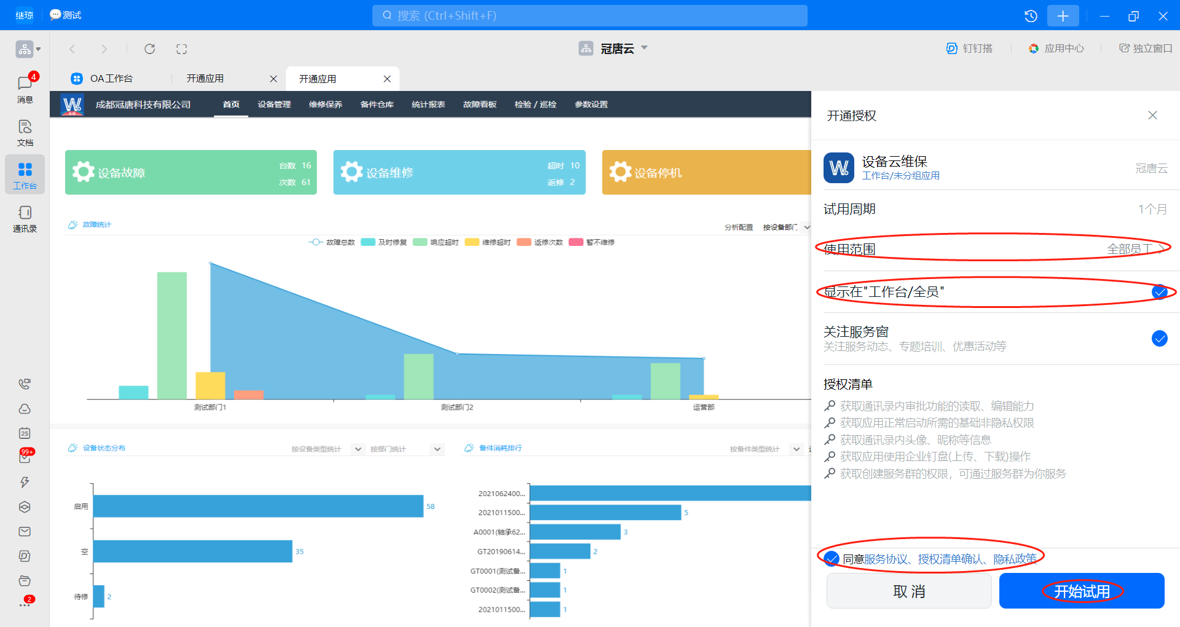
Task: Open the mail icon in the sidebar
Action: 25,532
